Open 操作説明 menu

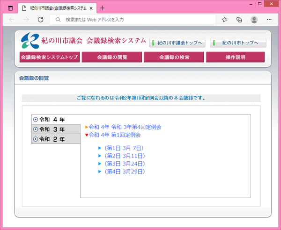pyautogui.click(x=235, y=57)
